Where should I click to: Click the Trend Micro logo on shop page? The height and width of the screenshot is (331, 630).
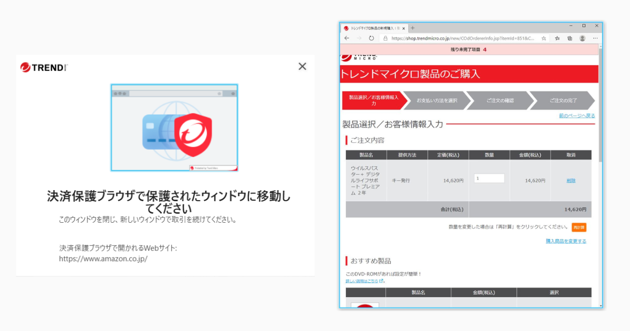tap(359, 57)
